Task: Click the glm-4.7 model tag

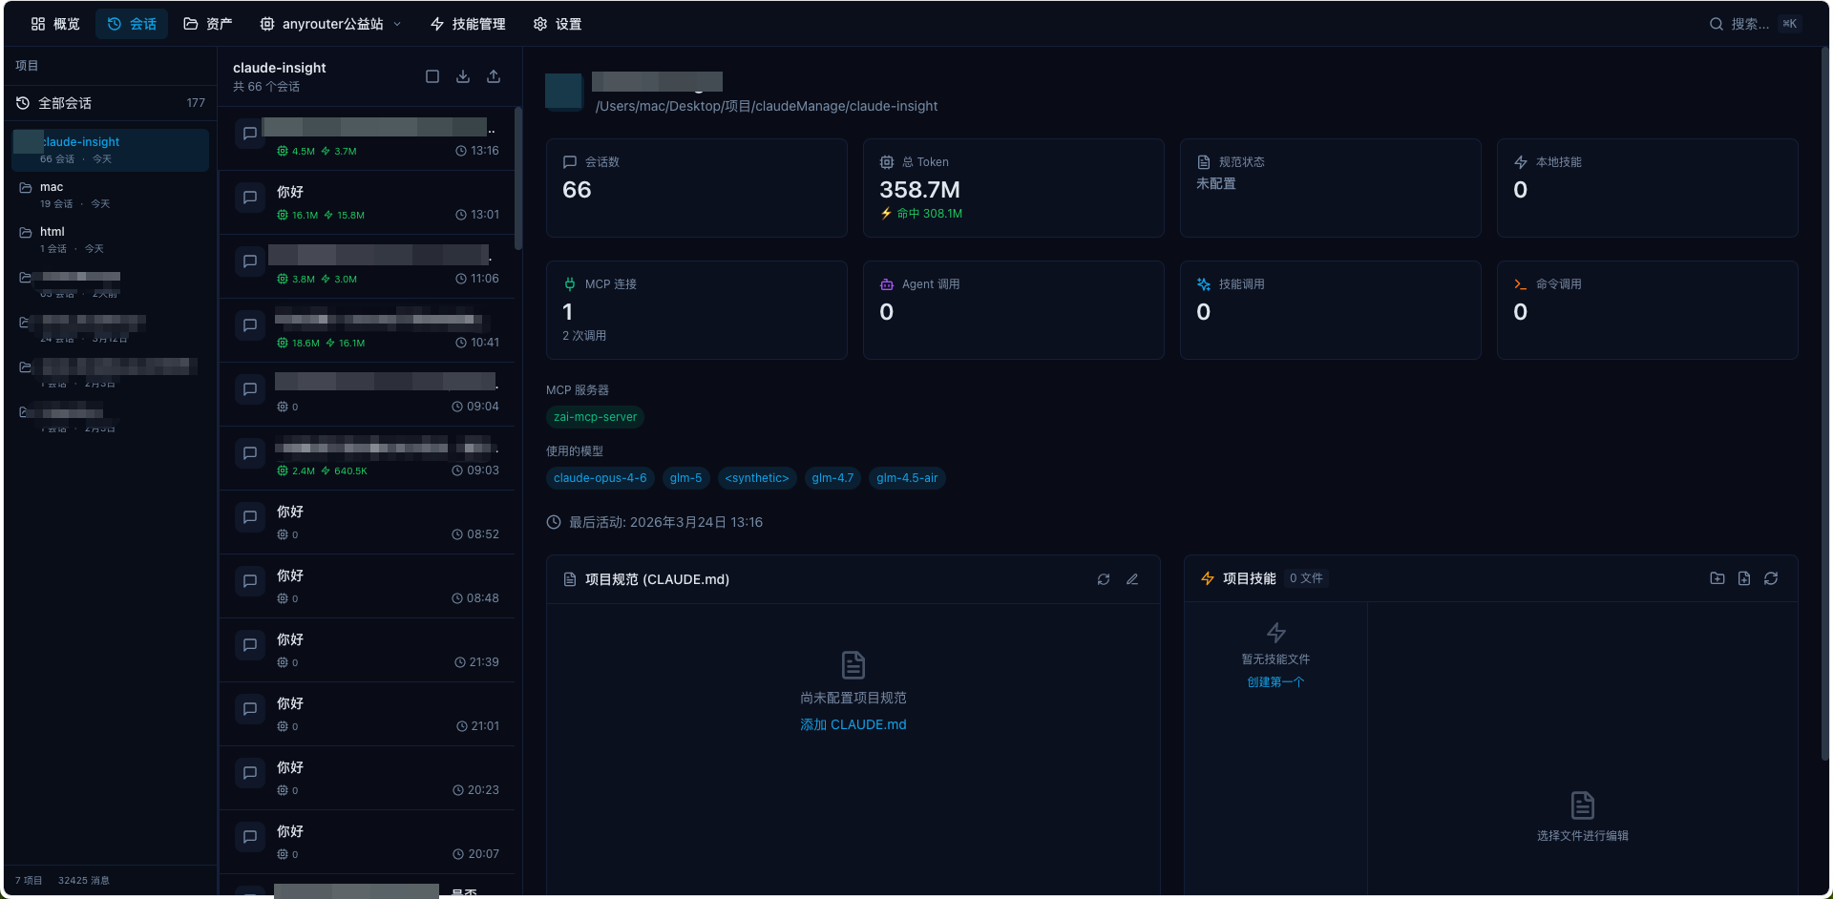Action: click(x=832, y=478)
